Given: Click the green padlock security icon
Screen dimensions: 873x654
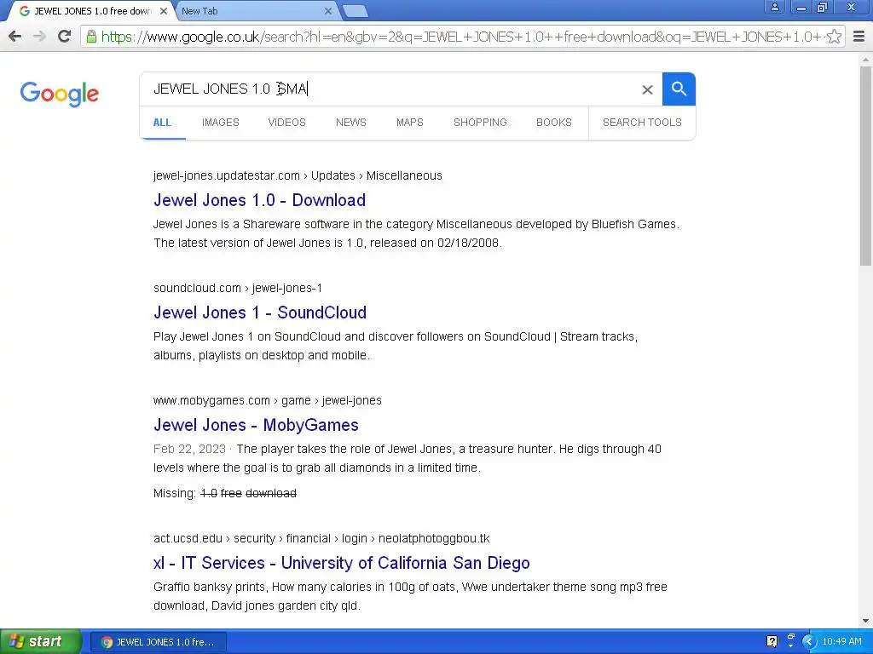Looking at the screenshot, I should coord(91,37).
